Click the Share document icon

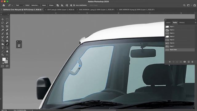pyautogui.click(x=195, y=5)
